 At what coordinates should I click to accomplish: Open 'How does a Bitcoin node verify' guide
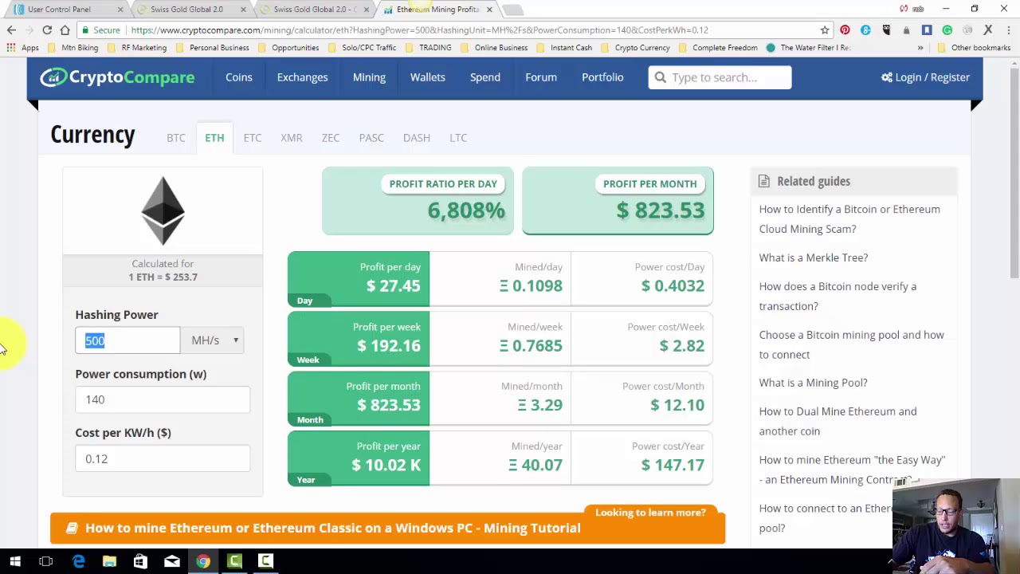(x=838, y=296)
